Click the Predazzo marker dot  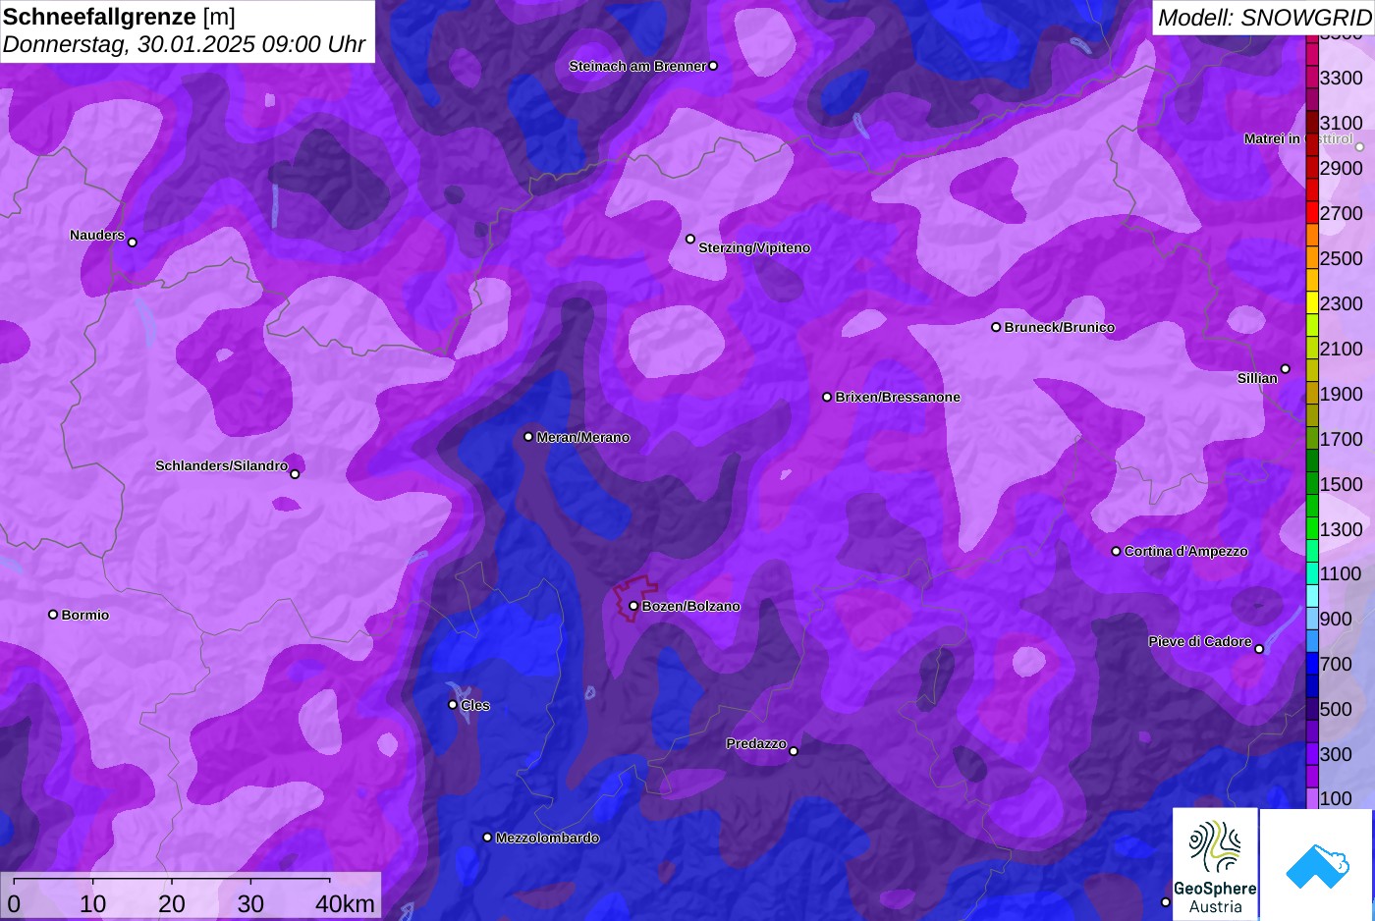tap(794, 751)
